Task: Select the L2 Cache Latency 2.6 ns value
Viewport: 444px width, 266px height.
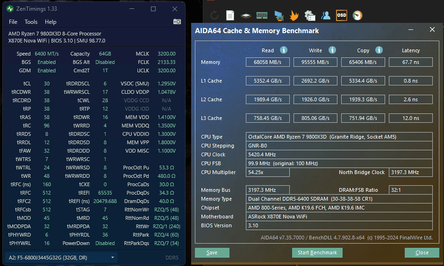Action: [x=411, y=99]
